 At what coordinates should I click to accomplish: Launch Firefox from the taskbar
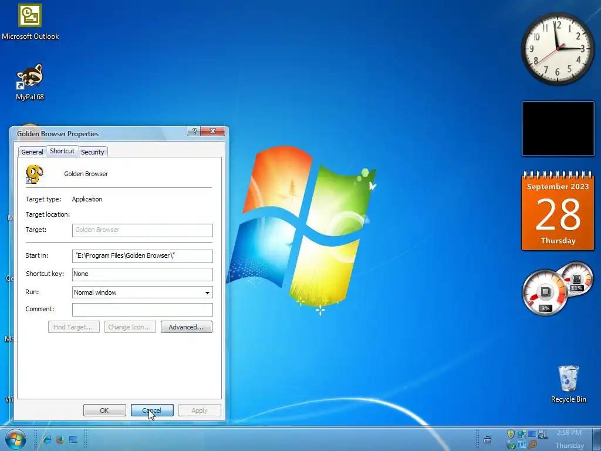[60, 439]
